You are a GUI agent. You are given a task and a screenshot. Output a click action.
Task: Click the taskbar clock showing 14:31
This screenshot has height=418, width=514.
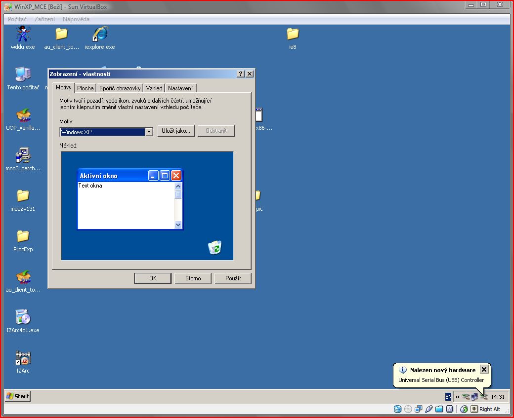(498, 397)
